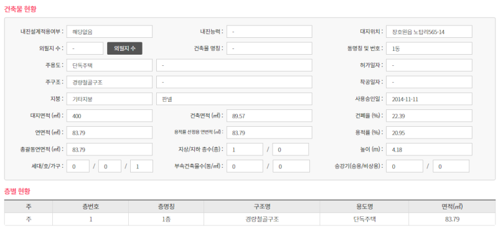Click the 지상 층수 box showing 1
The height and width of the screenshot is (228, 498).
tap(245, 149)
